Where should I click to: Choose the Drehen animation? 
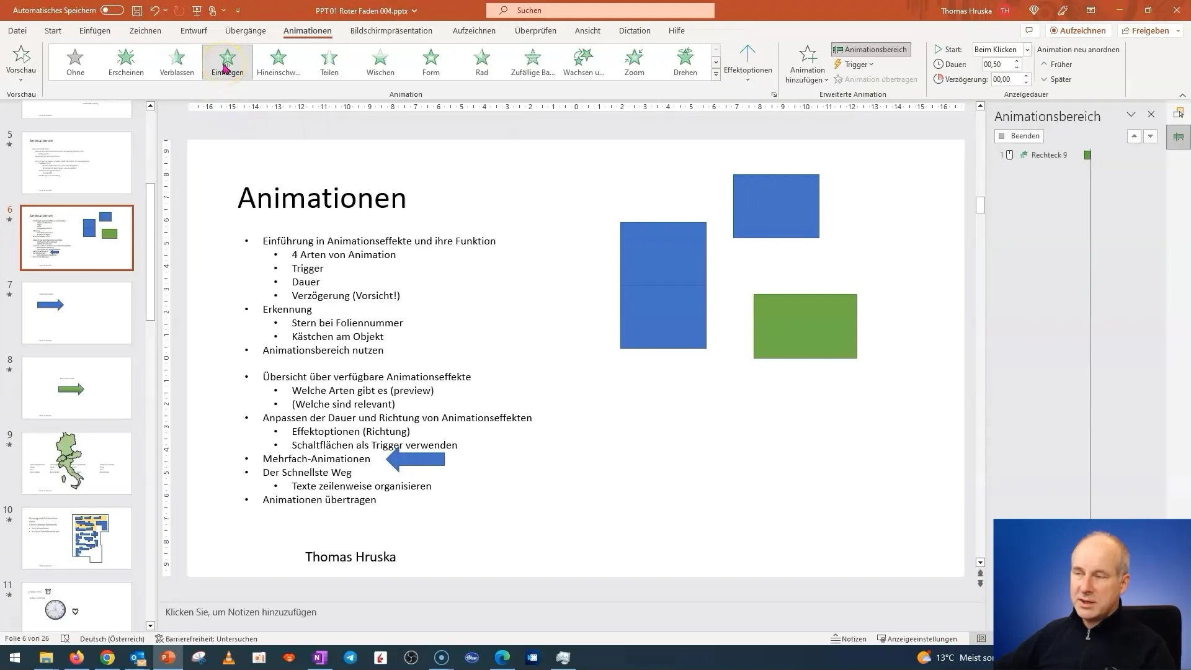(685, 62)
